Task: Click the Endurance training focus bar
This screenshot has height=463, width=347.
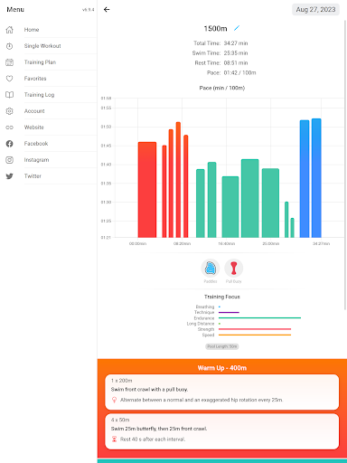Action: pyautogui.click(x=259, y=317)
